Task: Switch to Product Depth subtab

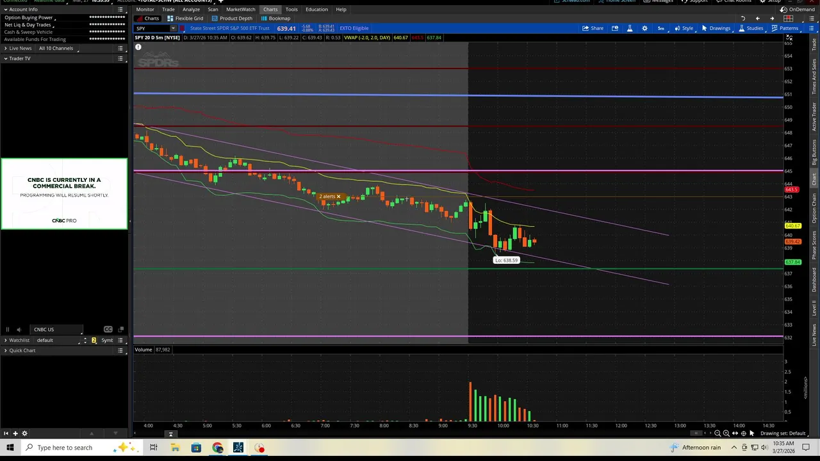Action: [x=232, y=19]
